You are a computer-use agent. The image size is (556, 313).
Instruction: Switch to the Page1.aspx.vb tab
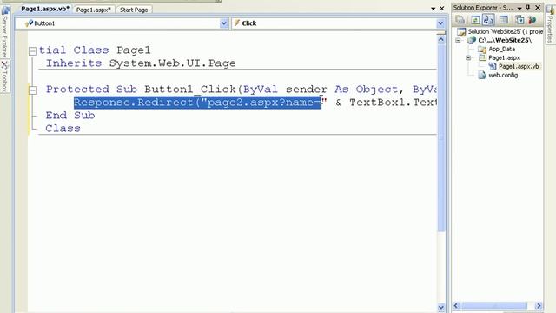44,9
